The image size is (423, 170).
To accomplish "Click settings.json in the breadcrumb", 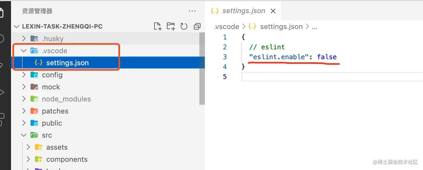I will coord(281,27).
